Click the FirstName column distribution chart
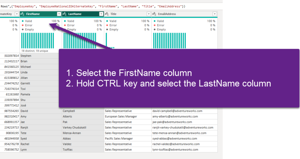The image size is (300, 159). click(x=37, y=40)
